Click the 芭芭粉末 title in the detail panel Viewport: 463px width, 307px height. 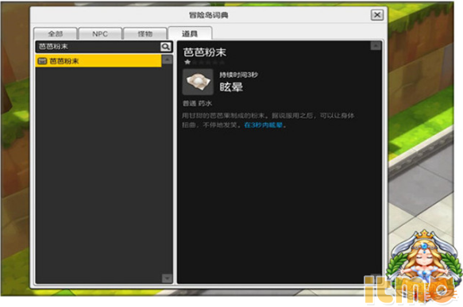pos(205,52)
